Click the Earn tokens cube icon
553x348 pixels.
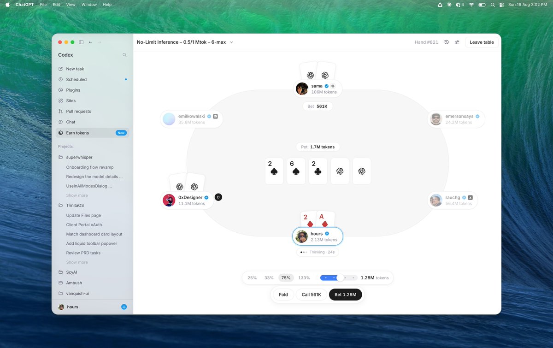(x=61, y=133)
